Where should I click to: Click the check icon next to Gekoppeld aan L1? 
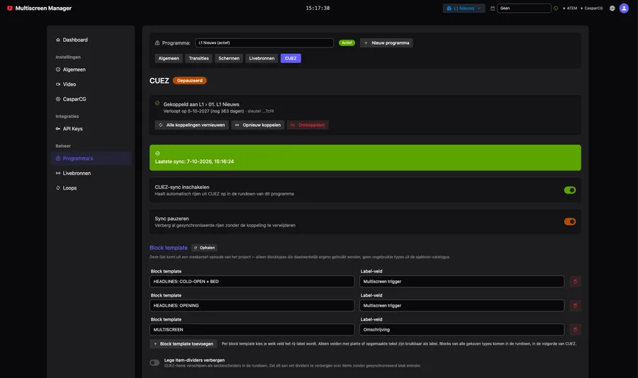[157, 103]
